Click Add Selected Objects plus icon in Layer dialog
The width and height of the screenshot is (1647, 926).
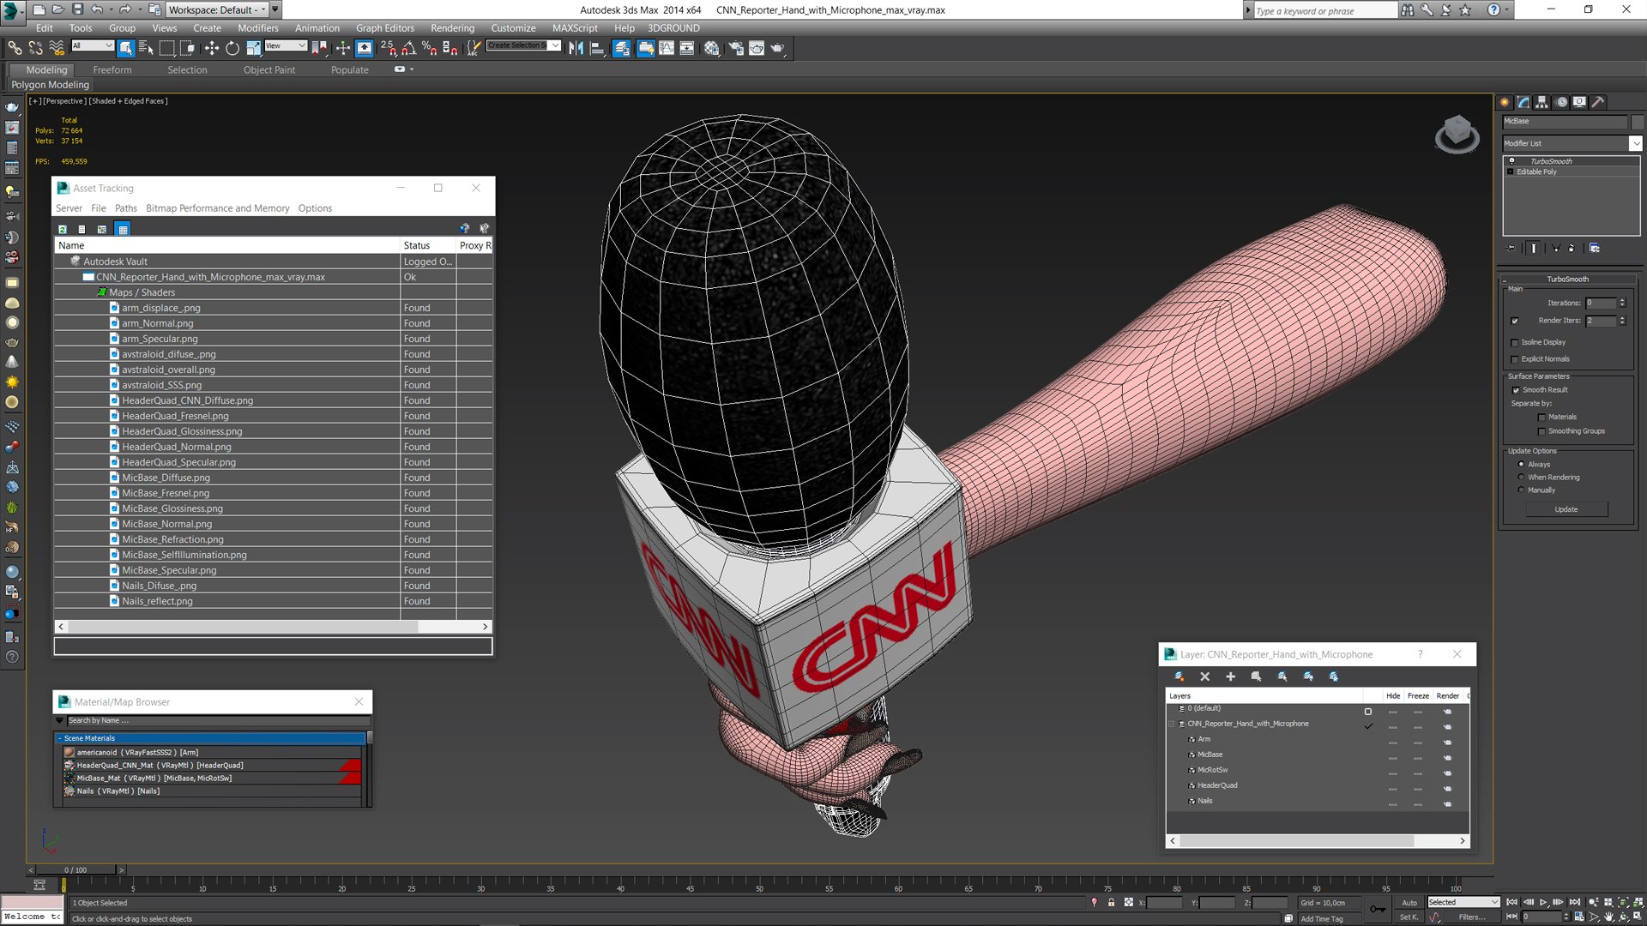pos(1230,676)
